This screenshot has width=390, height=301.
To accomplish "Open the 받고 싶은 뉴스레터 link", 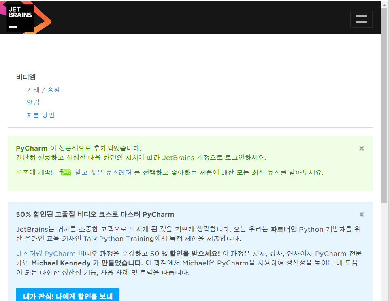I will click(x=103, y=173).
